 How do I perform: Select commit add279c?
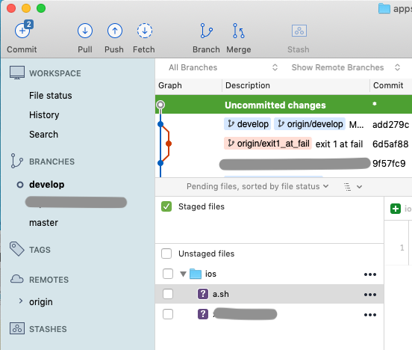(284, 124)
